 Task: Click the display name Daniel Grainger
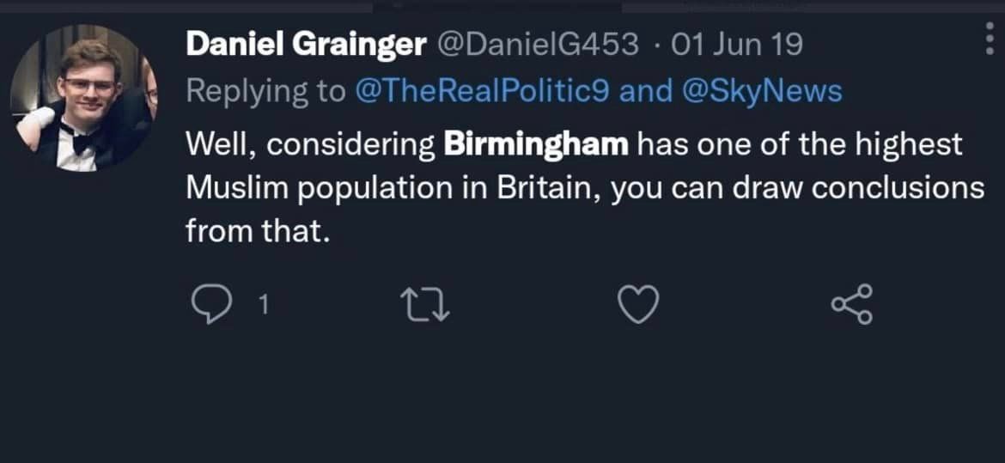coord(305,45)
